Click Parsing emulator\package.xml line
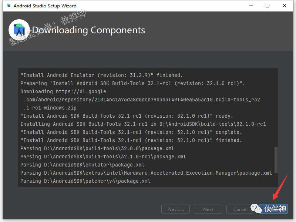296x222 pixels. [83, 165]
